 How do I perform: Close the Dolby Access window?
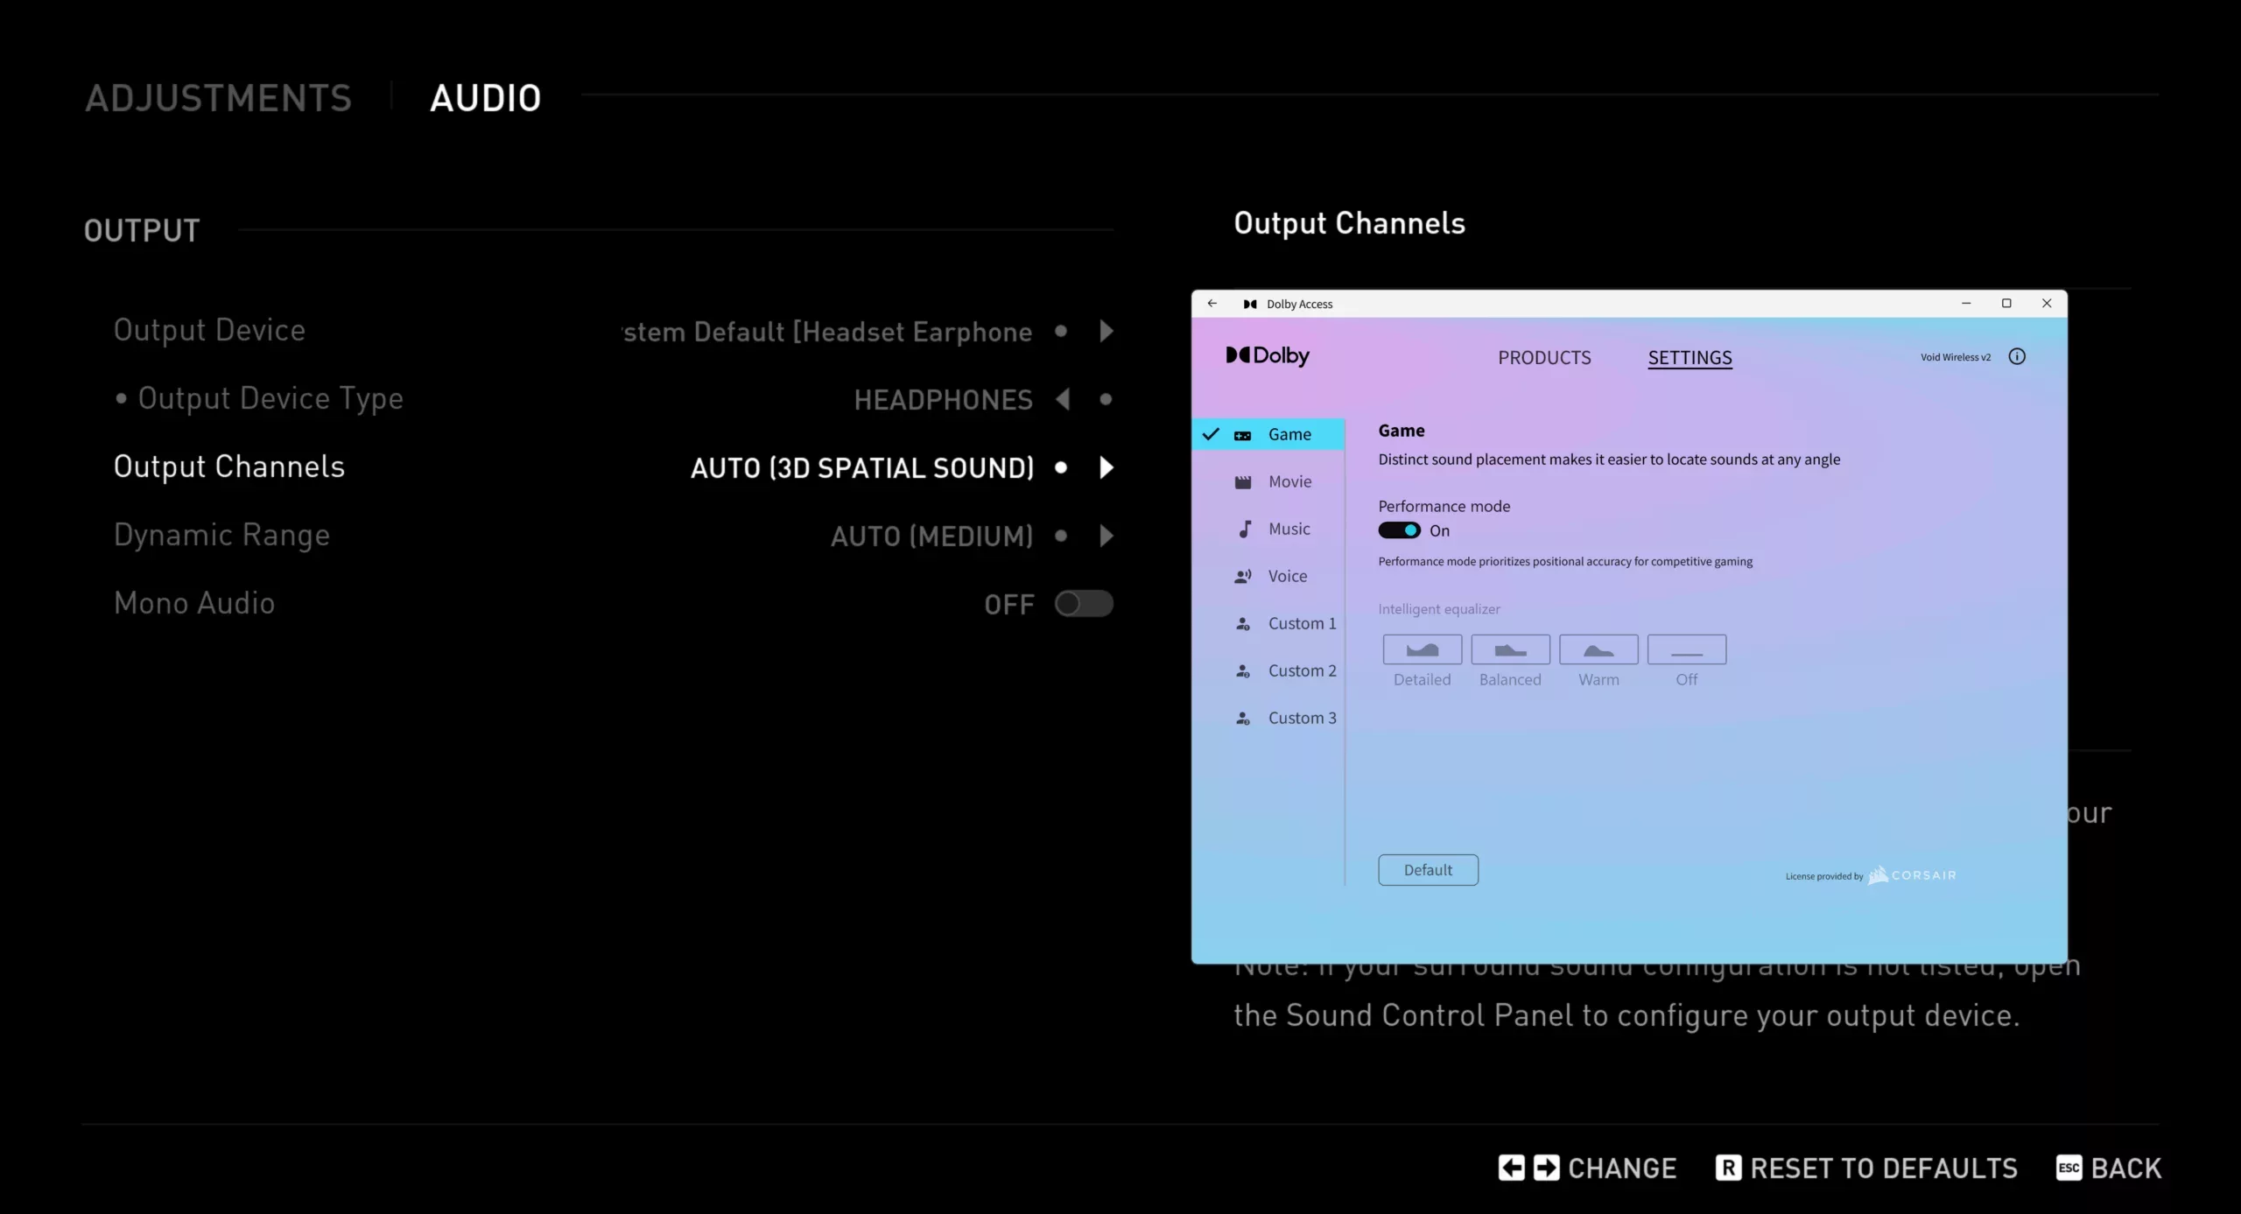tap(2047, 304)
